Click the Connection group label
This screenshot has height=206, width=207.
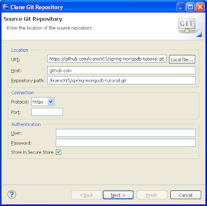pyautogui.click(x=22, y=93)
